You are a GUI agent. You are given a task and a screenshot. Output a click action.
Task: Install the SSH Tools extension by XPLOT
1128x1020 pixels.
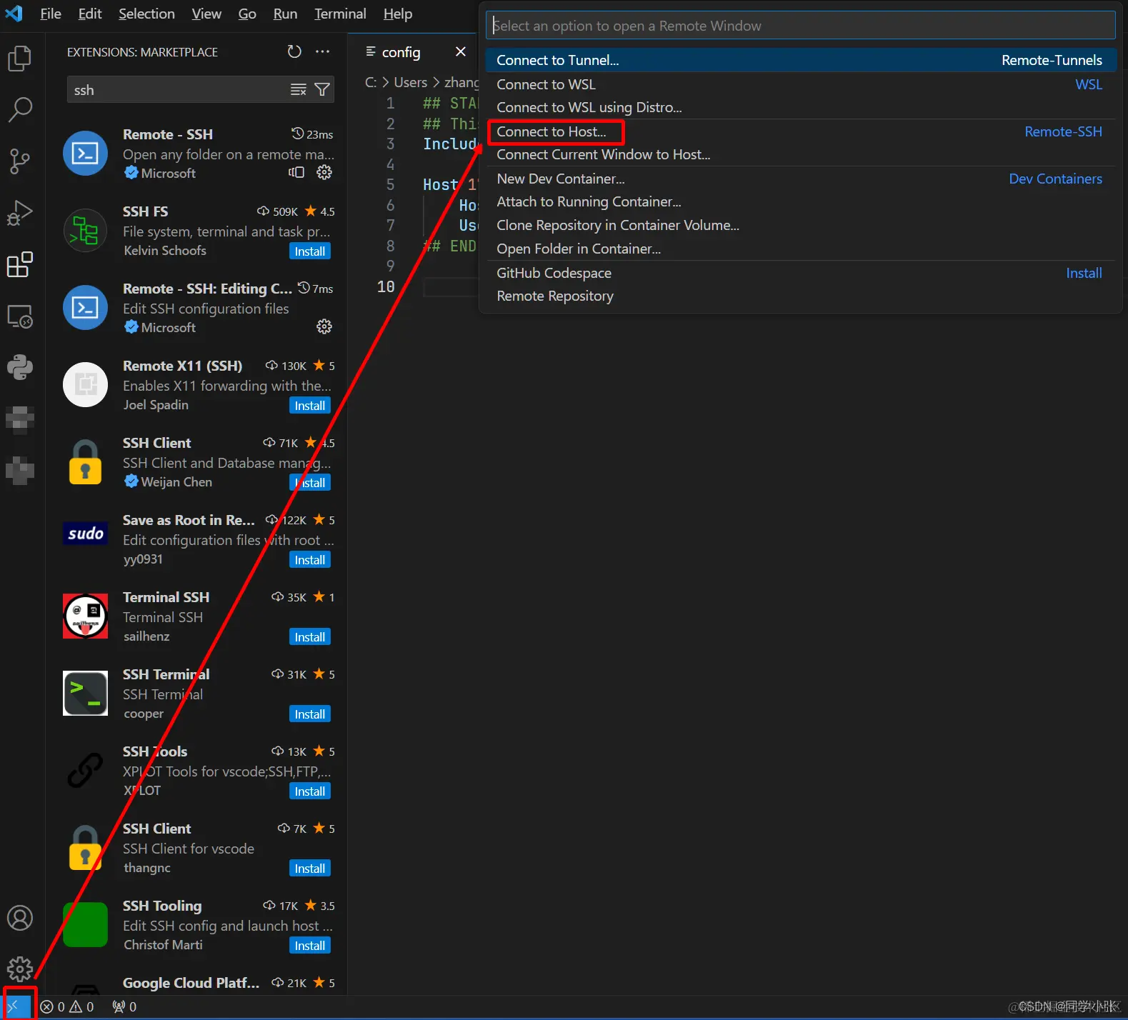(310, 791)
